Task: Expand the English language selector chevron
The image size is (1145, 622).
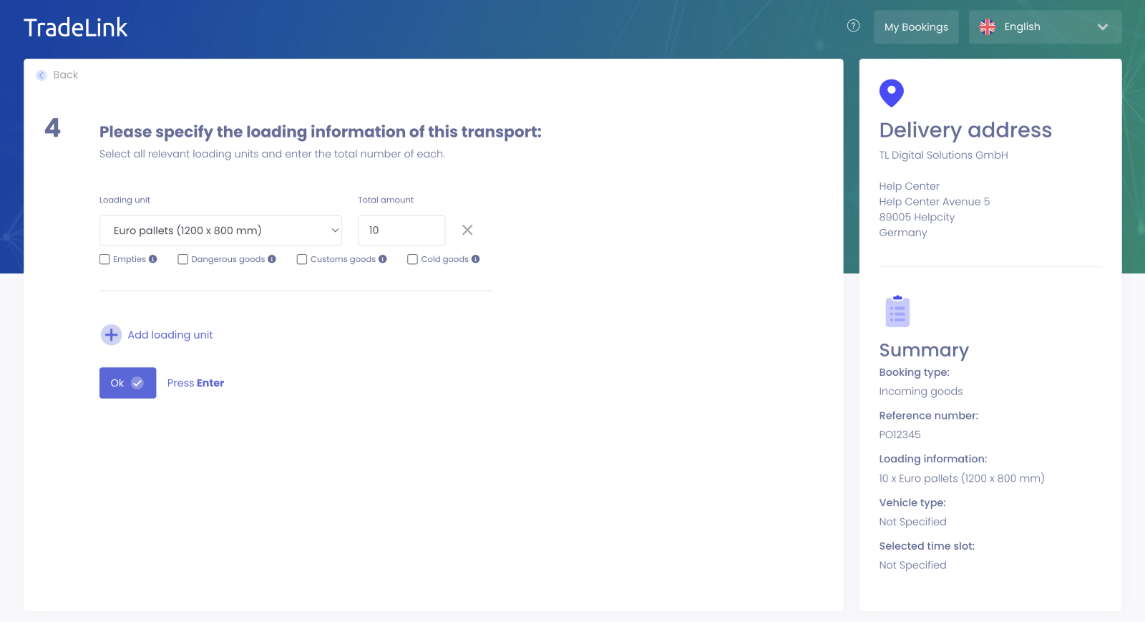Action: coord(1103,27)
